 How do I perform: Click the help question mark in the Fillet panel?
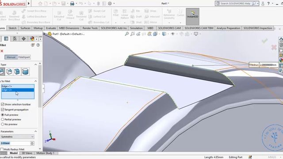pos(38,45)
